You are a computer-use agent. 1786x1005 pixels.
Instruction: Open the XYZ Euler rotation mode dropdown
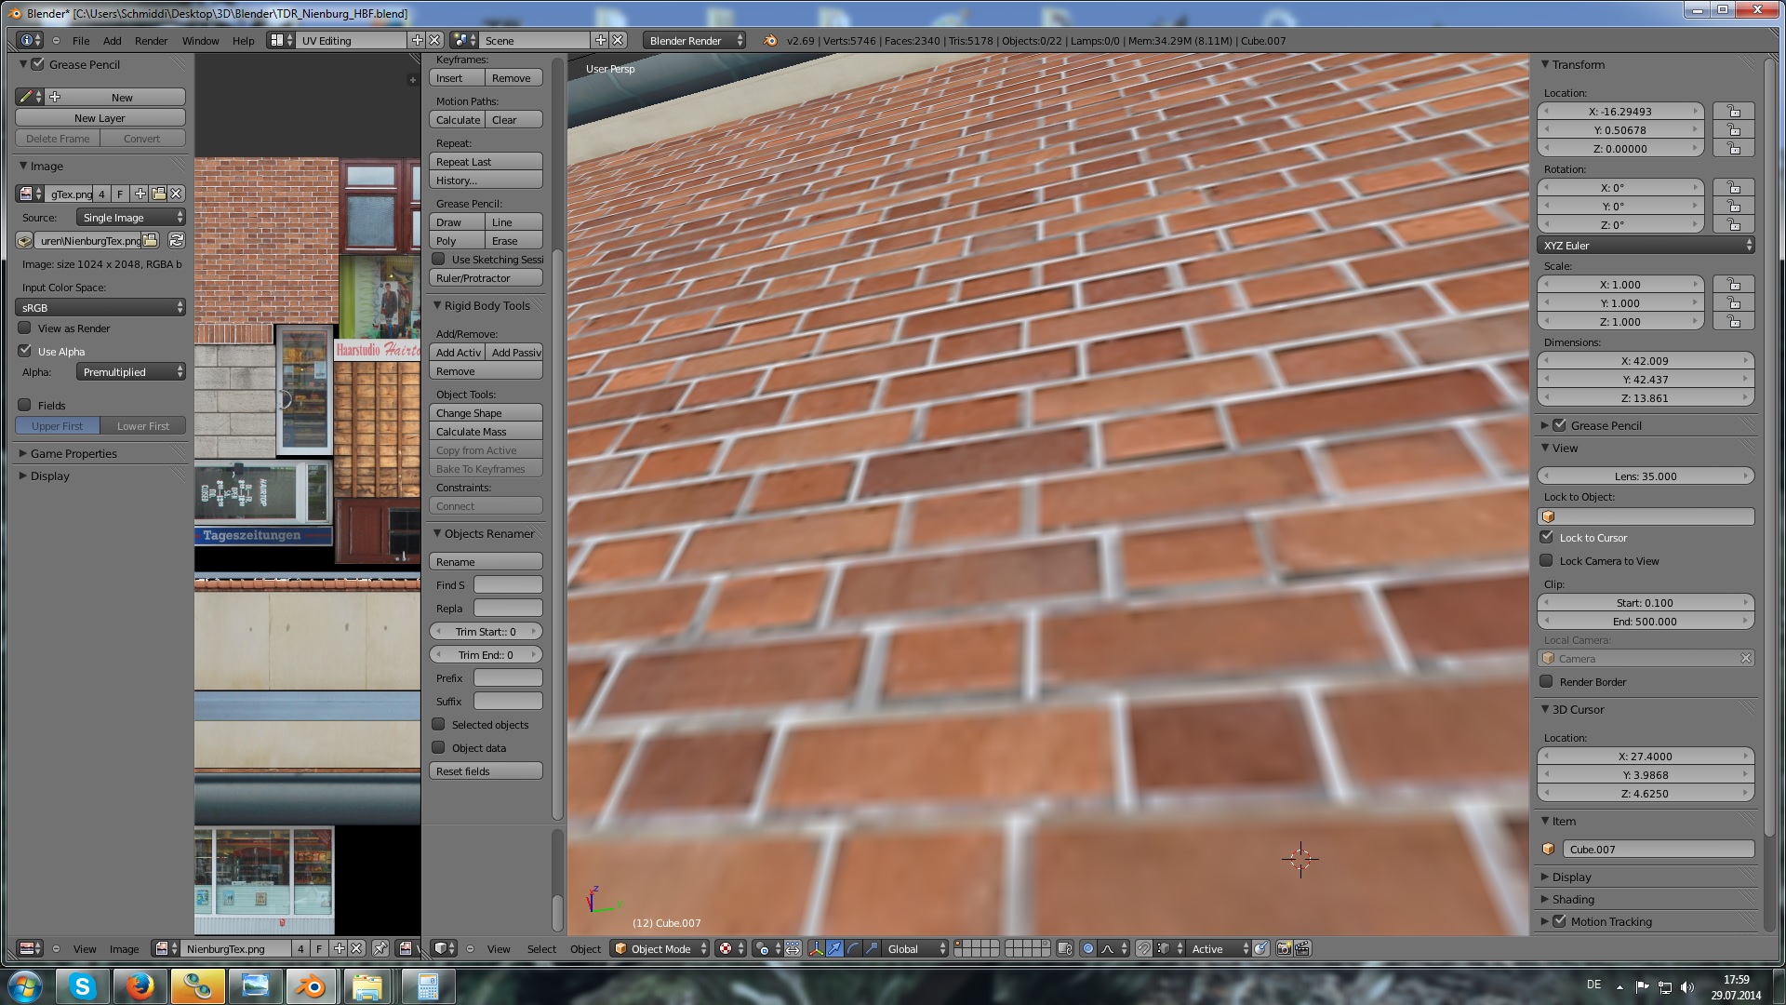point(1645,246)
